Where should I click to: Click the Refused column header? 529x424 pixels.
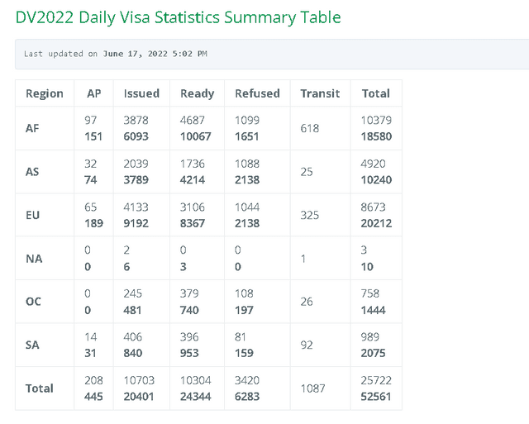point(257,93)
